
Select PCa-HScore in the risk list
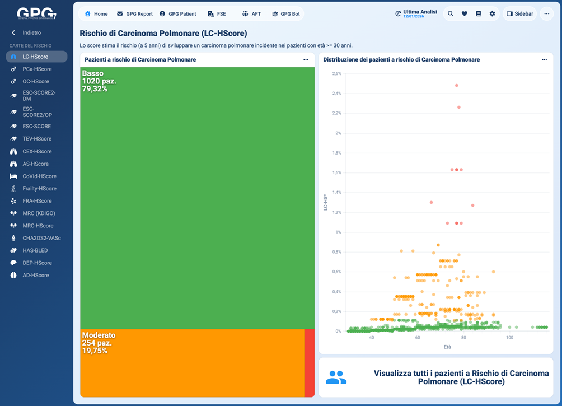[x=37, y=69]
